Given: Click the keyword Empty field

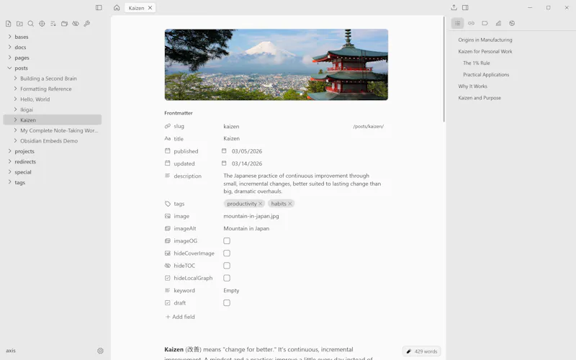Looking at the screenshot, I should pos(231,290).
